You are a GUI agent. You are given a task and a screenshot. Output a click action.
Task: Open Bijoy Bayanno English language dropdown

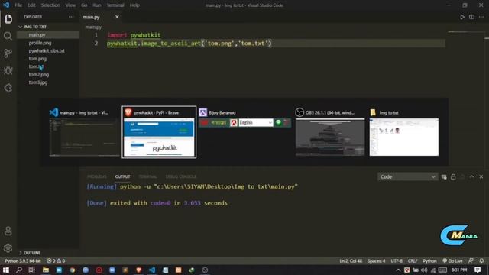[x=256, y=122]
